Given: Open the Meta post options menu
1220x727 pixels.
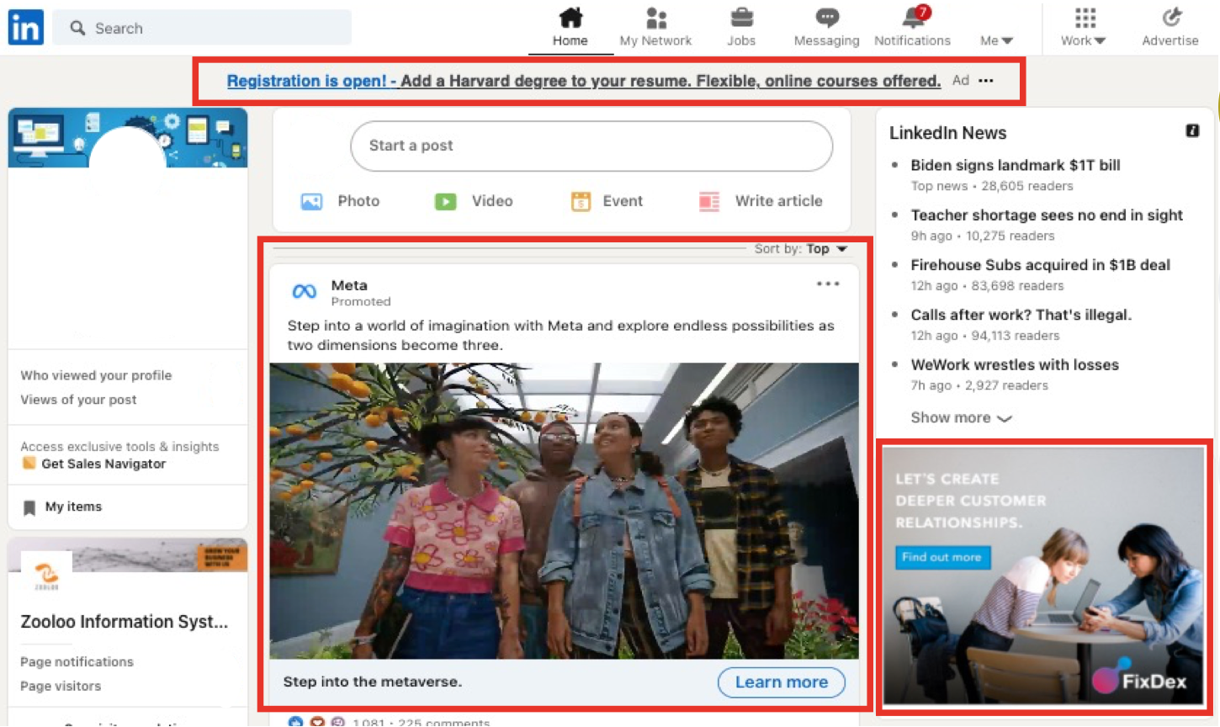Looking at the screenshot, I should (828, 284).
